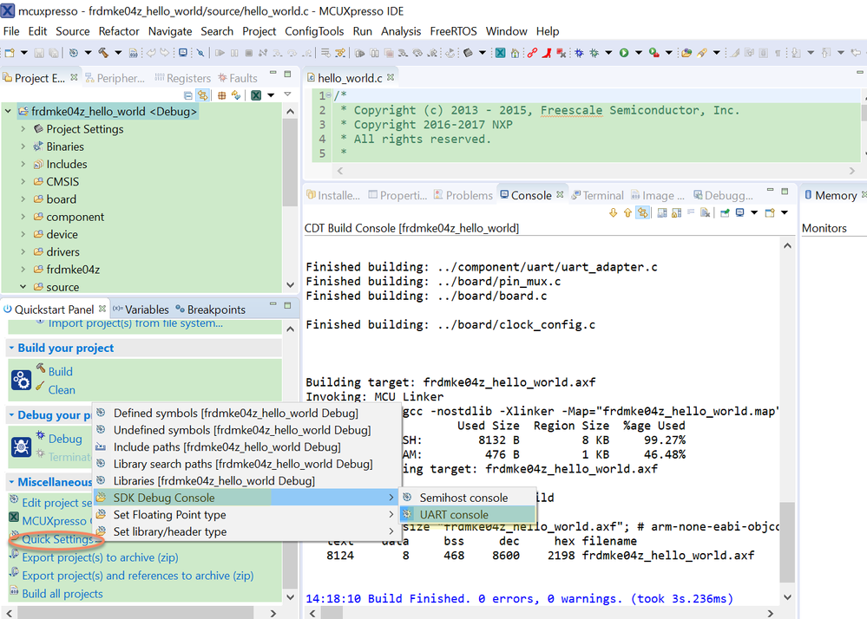Click the Debug bug icon in Quickstart Panel

click(21, 446)
